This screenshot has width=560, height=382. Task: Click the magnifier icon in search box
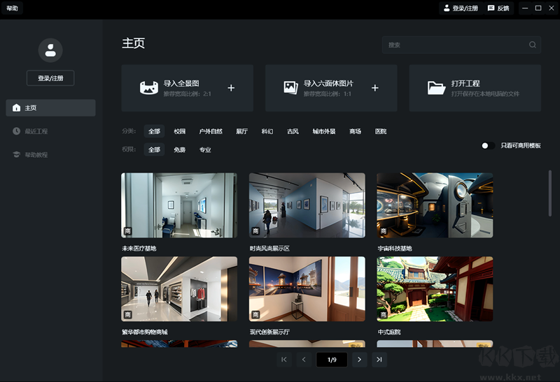coord(532,45)
